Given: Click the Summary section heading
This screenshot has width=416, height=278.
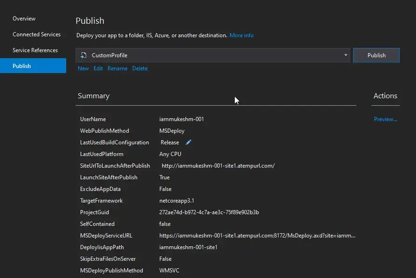Looking at the screenshot, I should pyautogui.click(x=93, y=95).
